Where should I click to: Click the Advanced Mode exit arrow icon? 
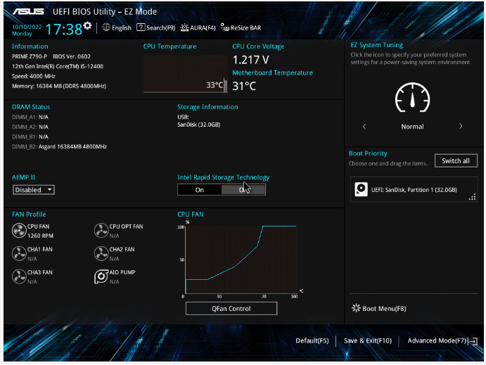click(x=473, y=341)
